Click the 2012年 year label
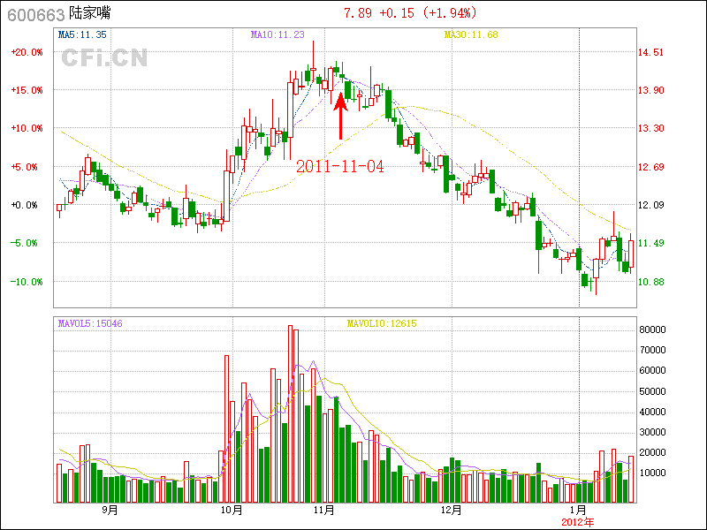 point(579,521)
